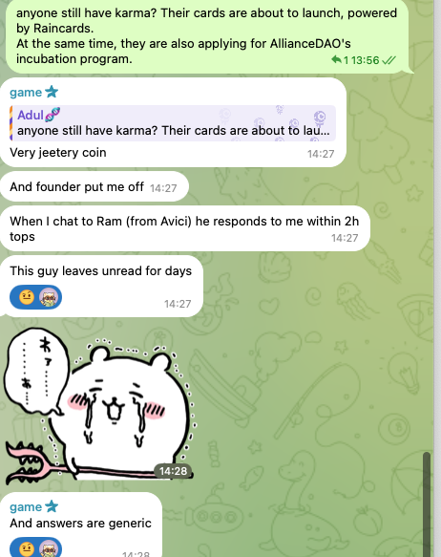The height and width of the screenshot is (557, 441).
Task: Click the star badge next to the top game name
Action: point(52,92)
